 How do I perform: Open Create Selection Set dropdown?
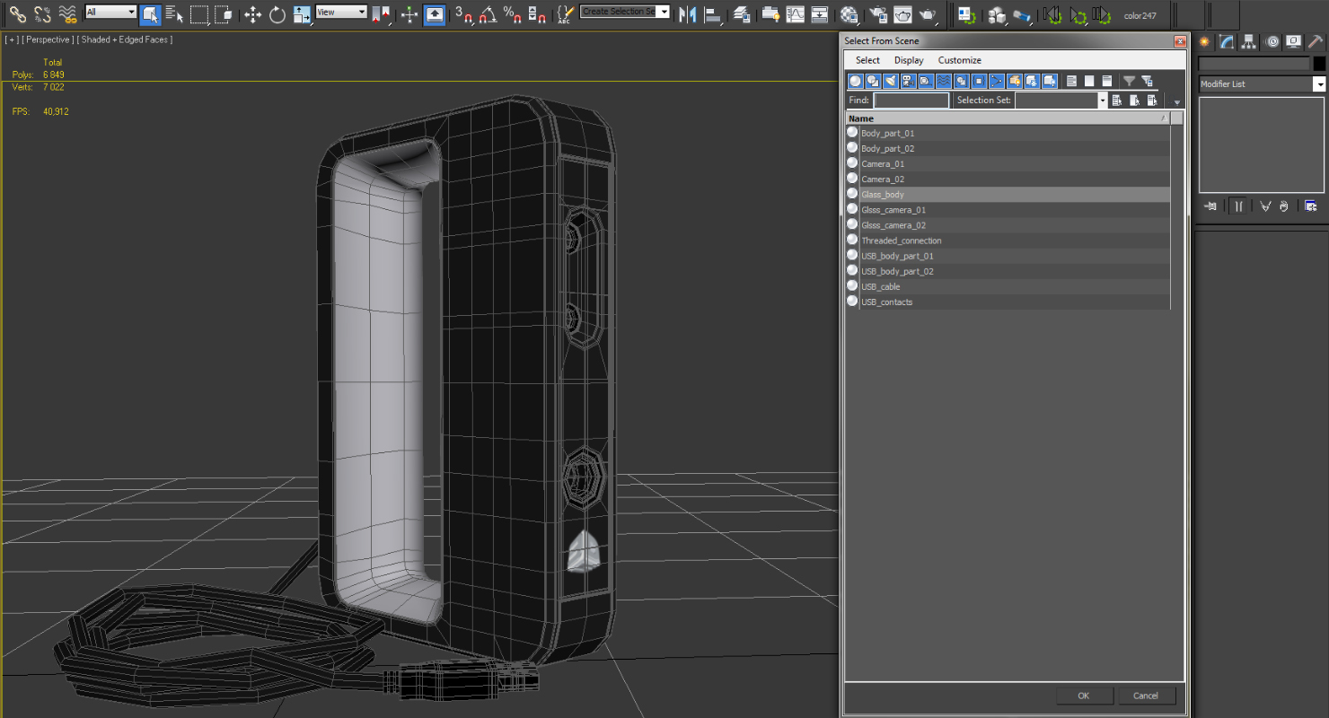coord(625,12)
